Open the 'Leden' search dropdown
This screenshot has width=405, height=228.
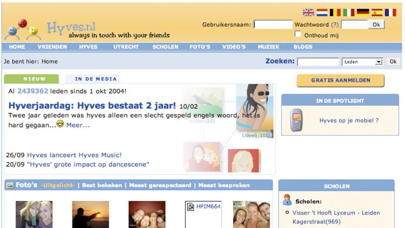pos(362,62)
